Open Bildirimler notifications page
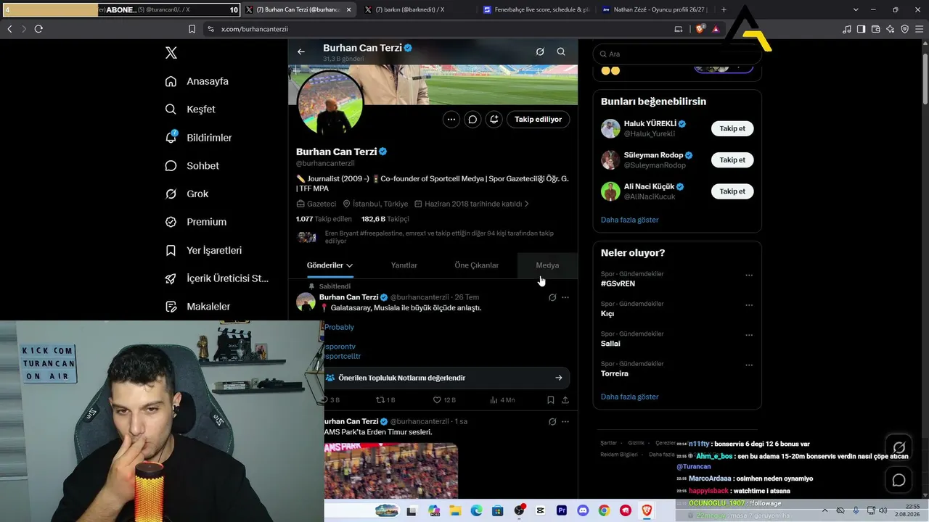This screenshot has height=522, width=929. click(x=198, y=138)
